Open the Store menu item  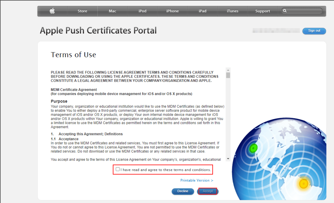82,11
